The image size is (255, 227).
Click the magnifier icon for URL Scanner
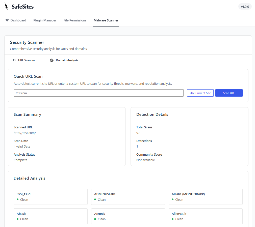click(14, 60)
